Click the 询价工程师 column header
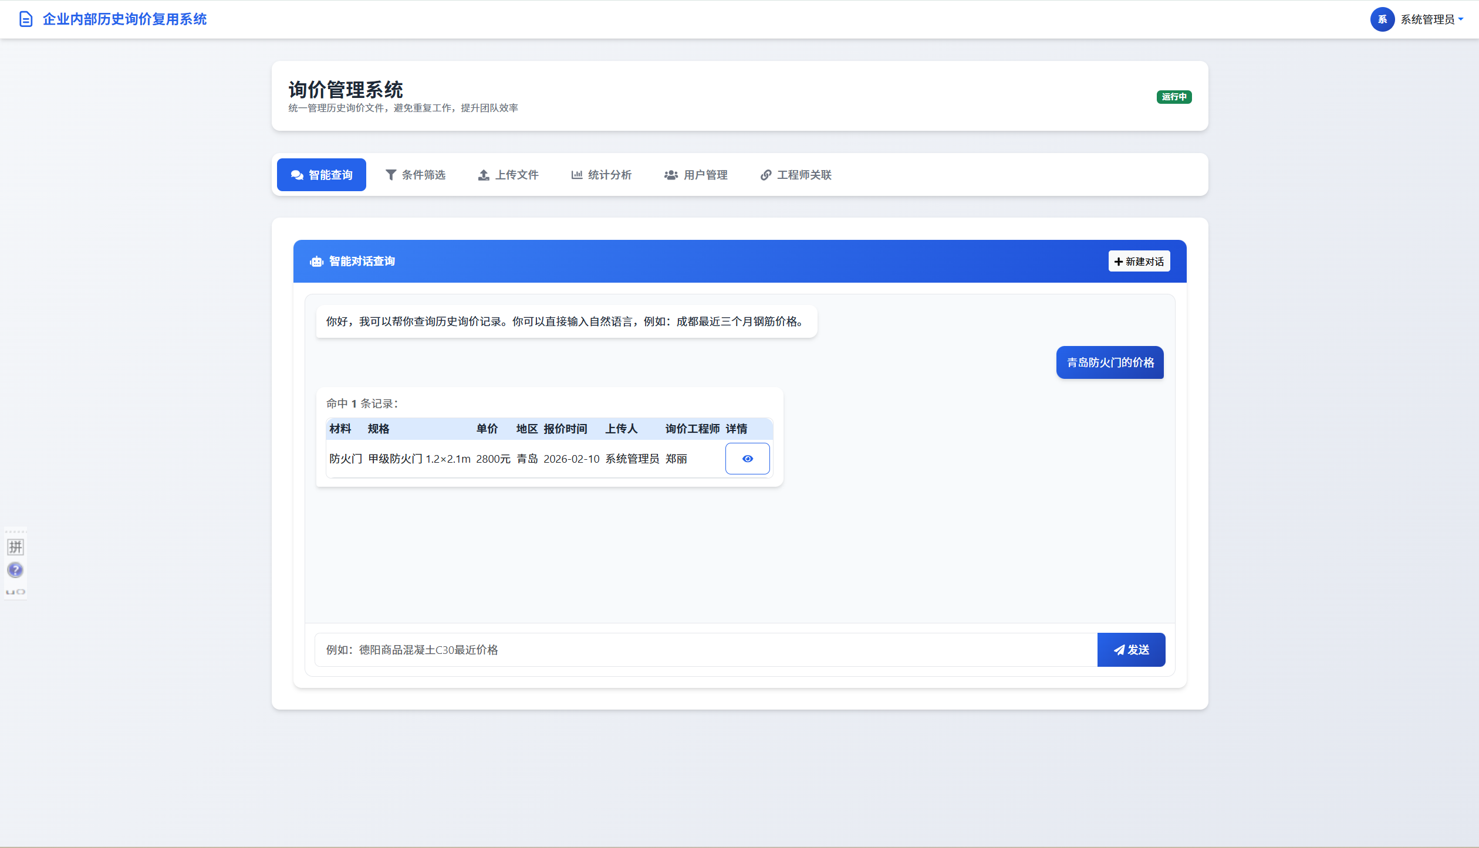This screenshot has height=848, width=1479. coord(693,429)
